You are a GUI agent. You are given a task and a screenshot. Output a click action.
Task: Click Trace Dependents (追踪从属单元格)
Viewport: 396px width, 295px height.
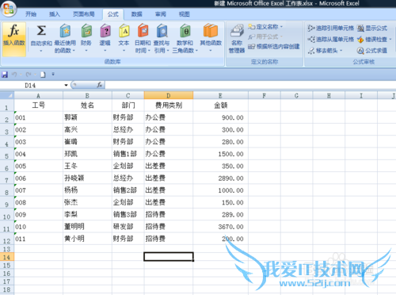tap(330, 40)
